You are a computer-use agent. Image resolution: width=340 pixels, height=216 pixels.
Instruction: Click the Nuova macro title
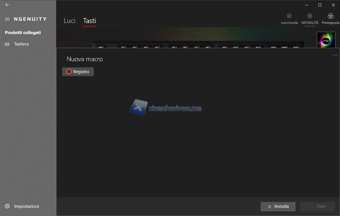[85, 59]
